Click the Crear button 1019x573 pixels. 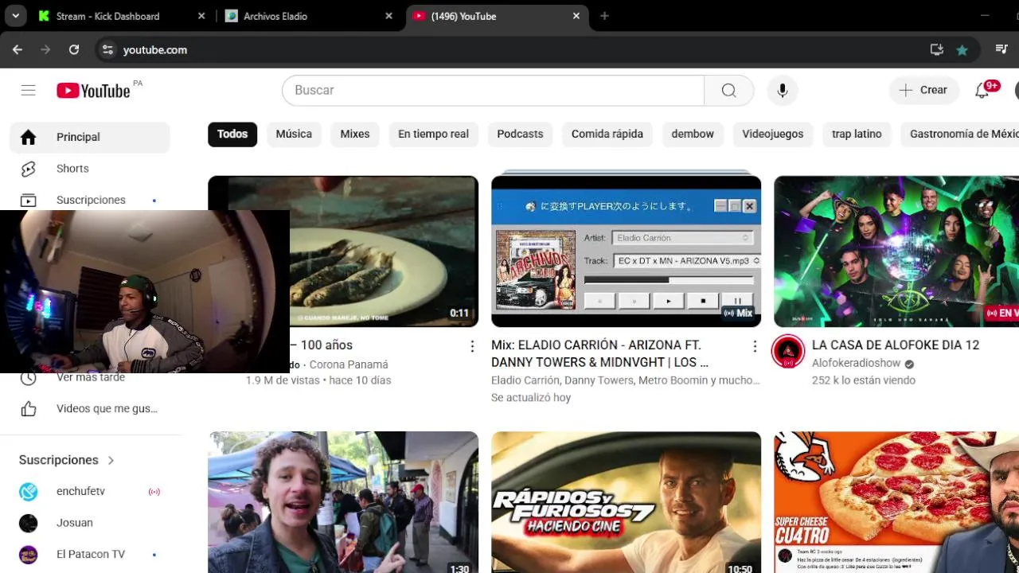pos(923,91)
